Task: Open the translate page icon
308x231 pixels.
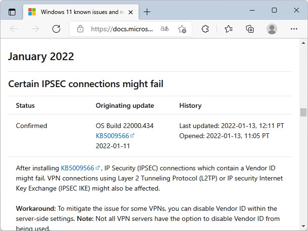Action: pyautogui.click(x=165, y=29)
